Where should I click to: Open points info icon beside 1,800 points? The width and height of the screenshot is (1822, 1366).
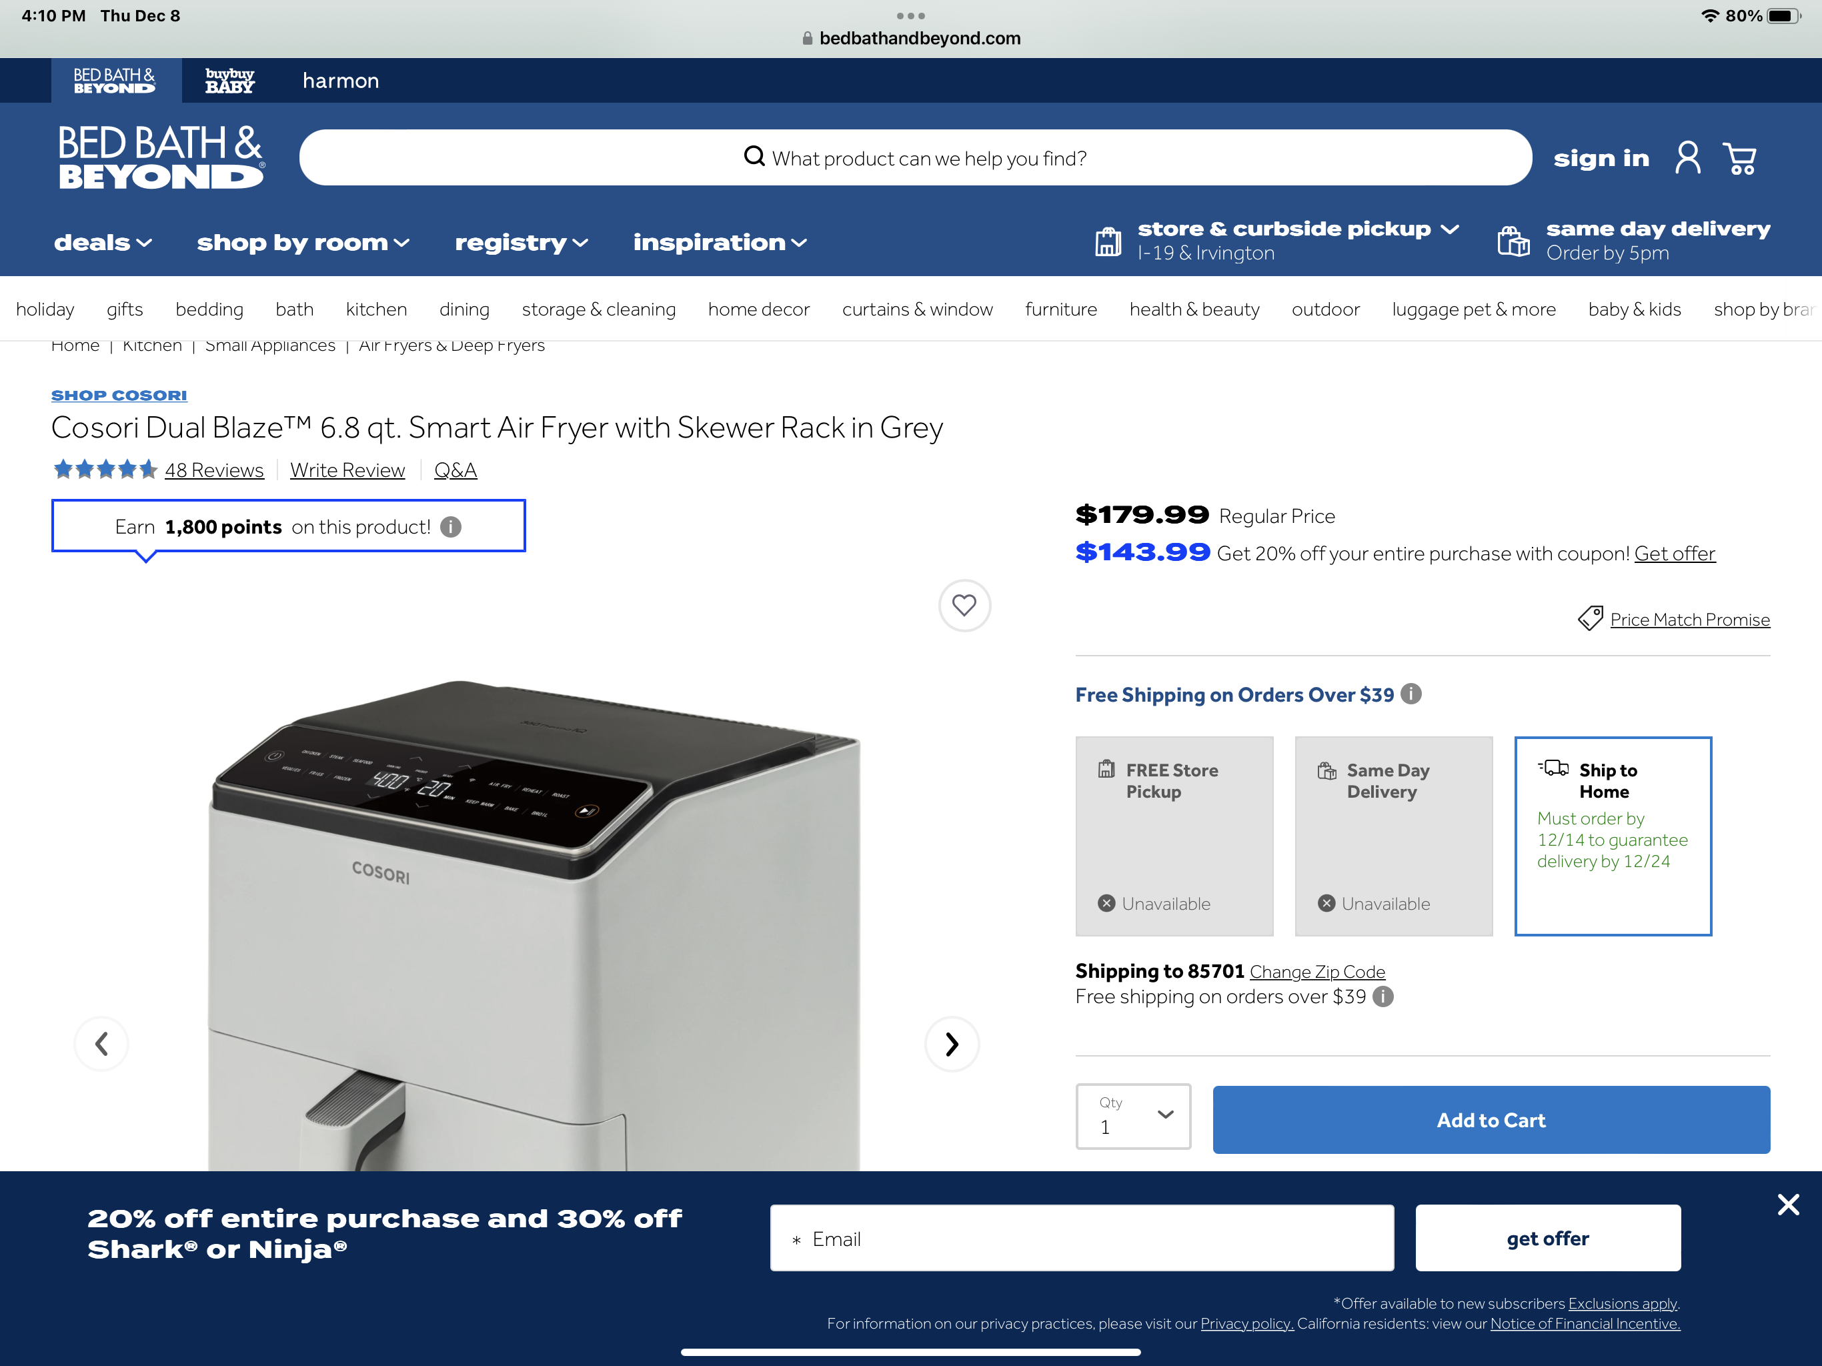pyautogui.click(x=451, y=528)
